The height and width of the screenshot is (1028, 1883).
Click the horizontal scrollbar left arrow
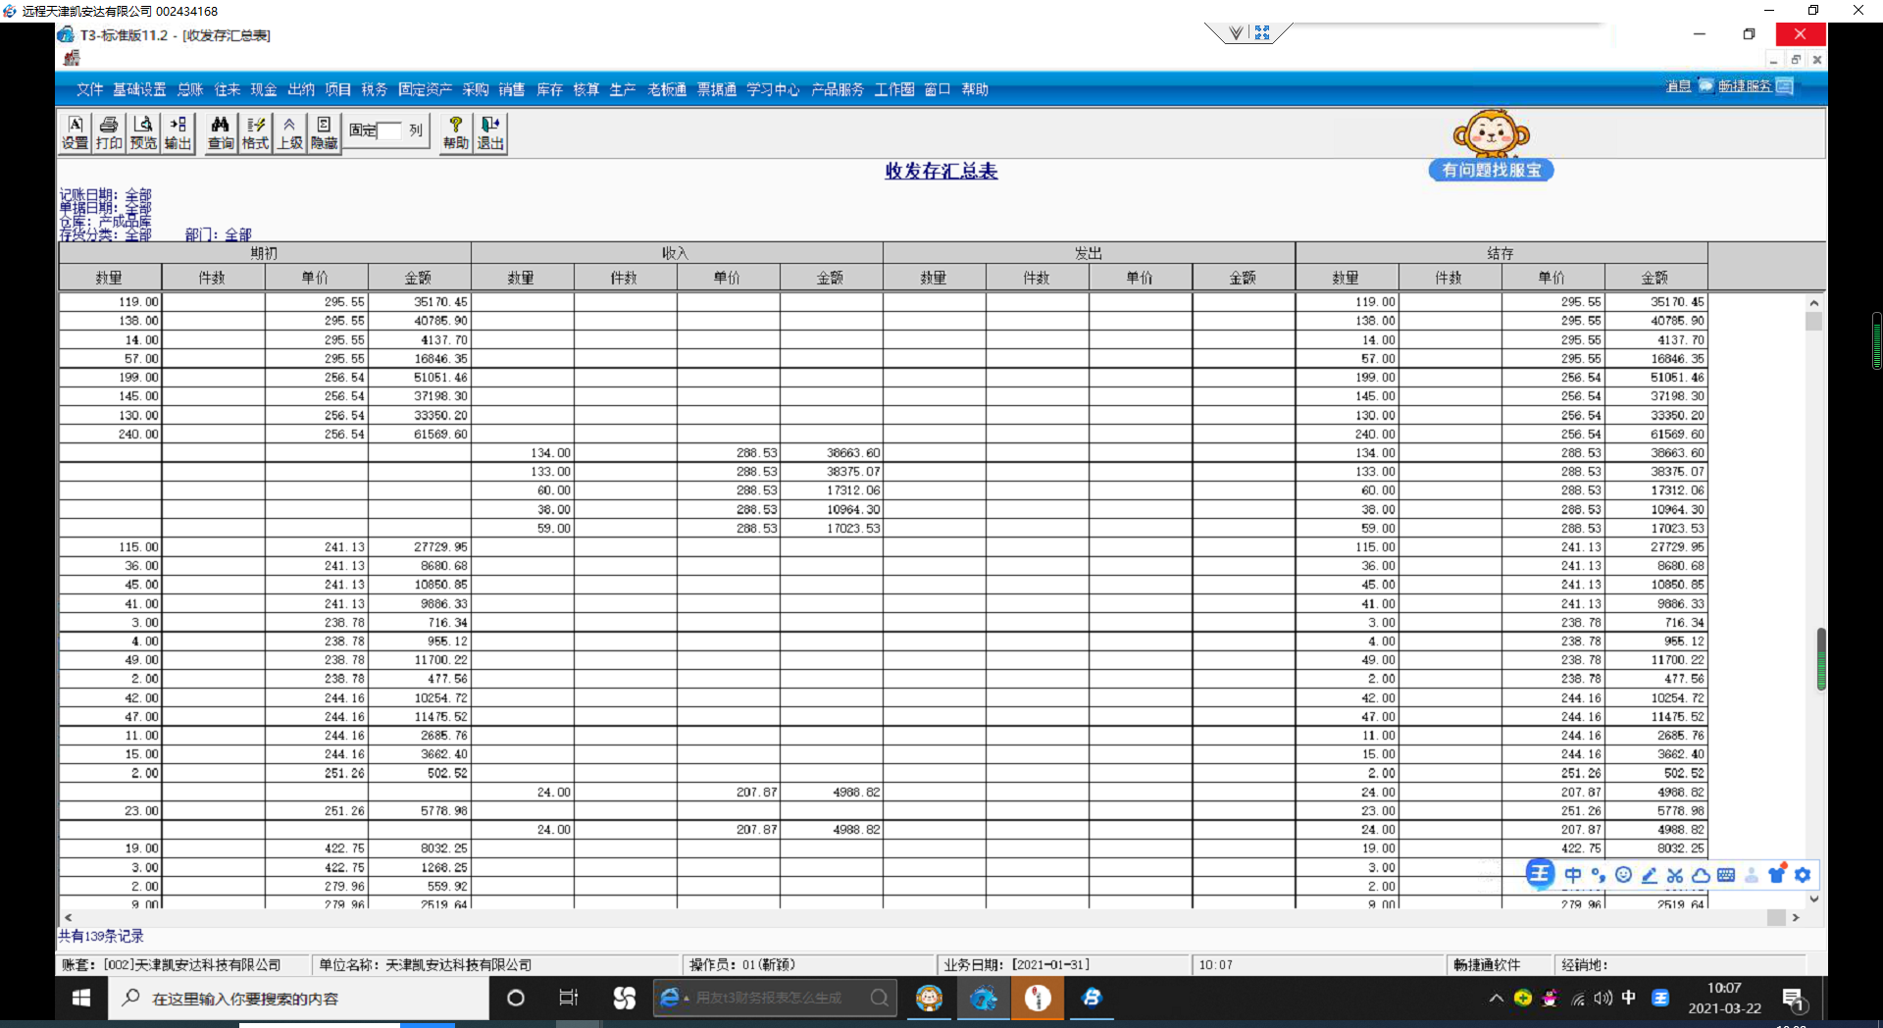point(68,918)
